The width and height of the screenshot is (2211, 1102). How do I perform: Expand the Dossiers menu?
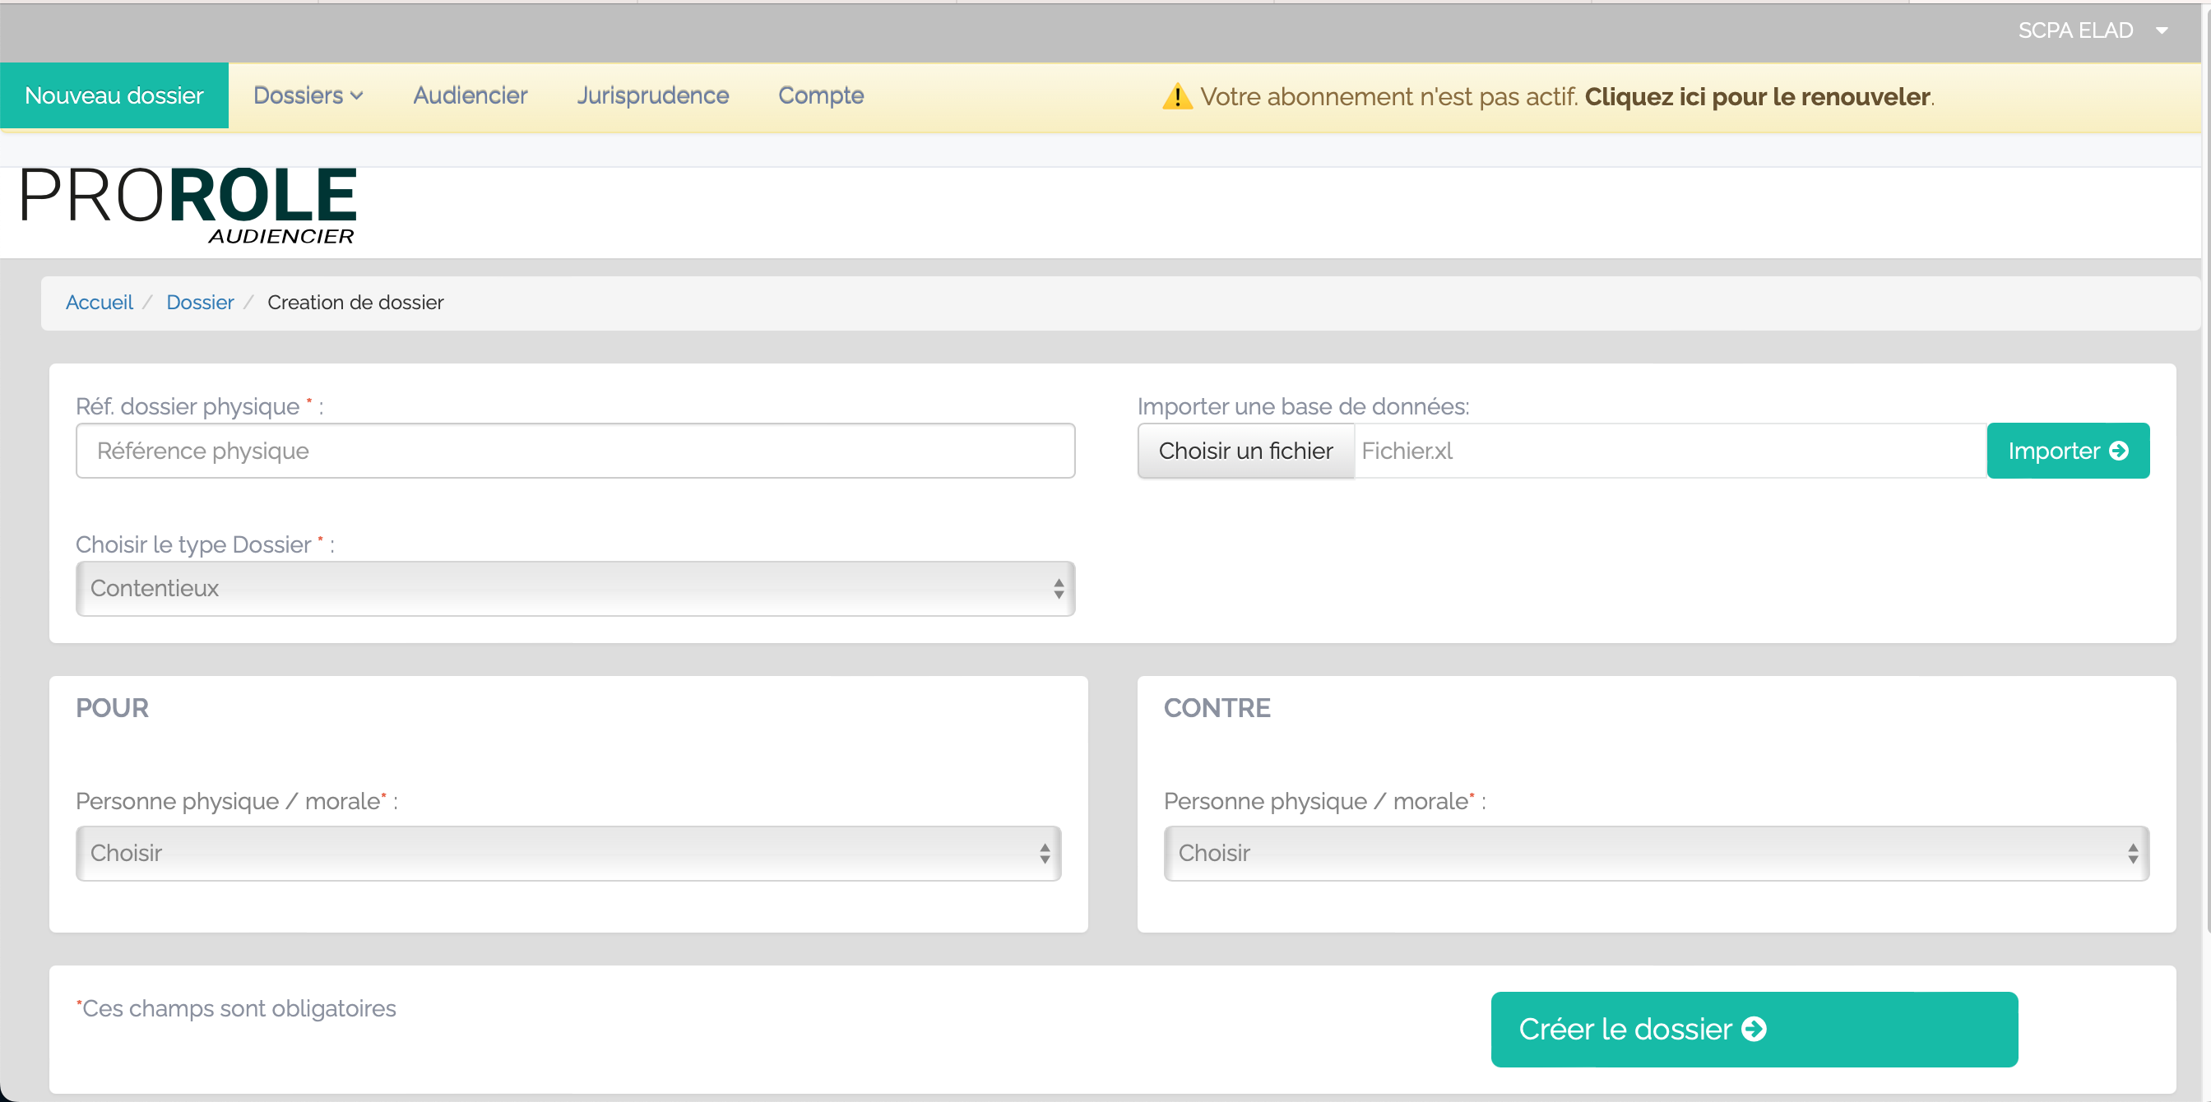(308, 95)
